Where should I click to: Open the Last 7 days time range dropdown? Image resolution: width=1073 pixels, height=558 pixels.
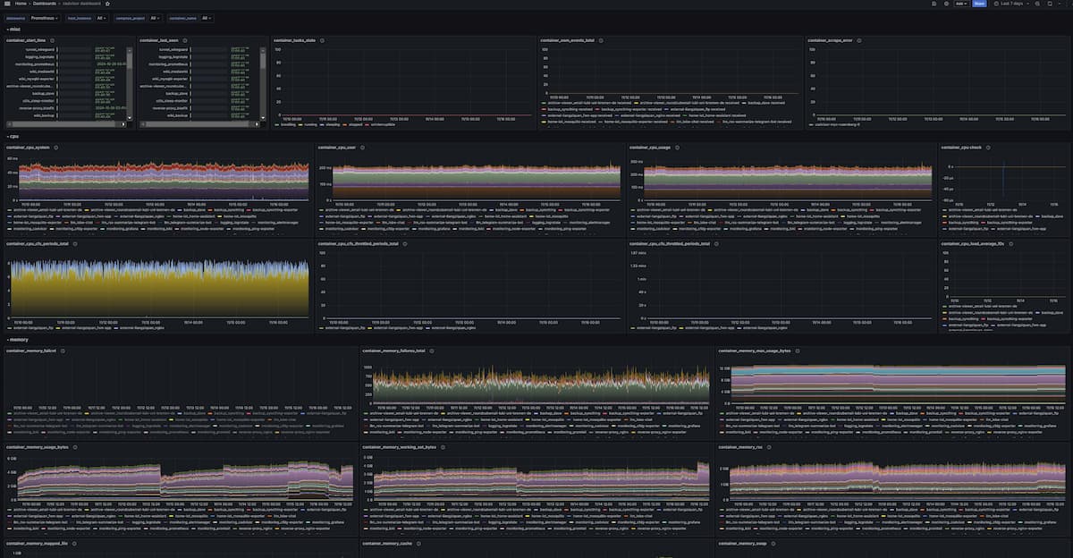[1013, 4]
